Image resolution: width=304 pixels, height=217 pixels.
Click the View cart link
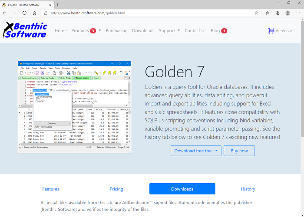(x=284, y=31)
